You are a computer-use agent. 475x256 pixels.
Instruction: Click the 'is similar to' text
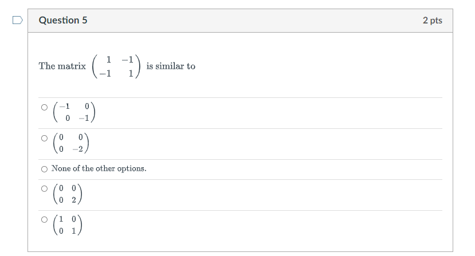click(171, 66)
